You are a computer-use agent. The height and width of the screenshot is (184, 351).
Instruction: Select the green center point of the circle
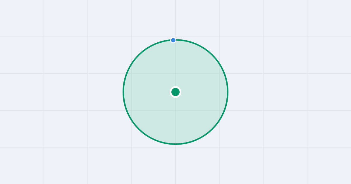(175, 92)
